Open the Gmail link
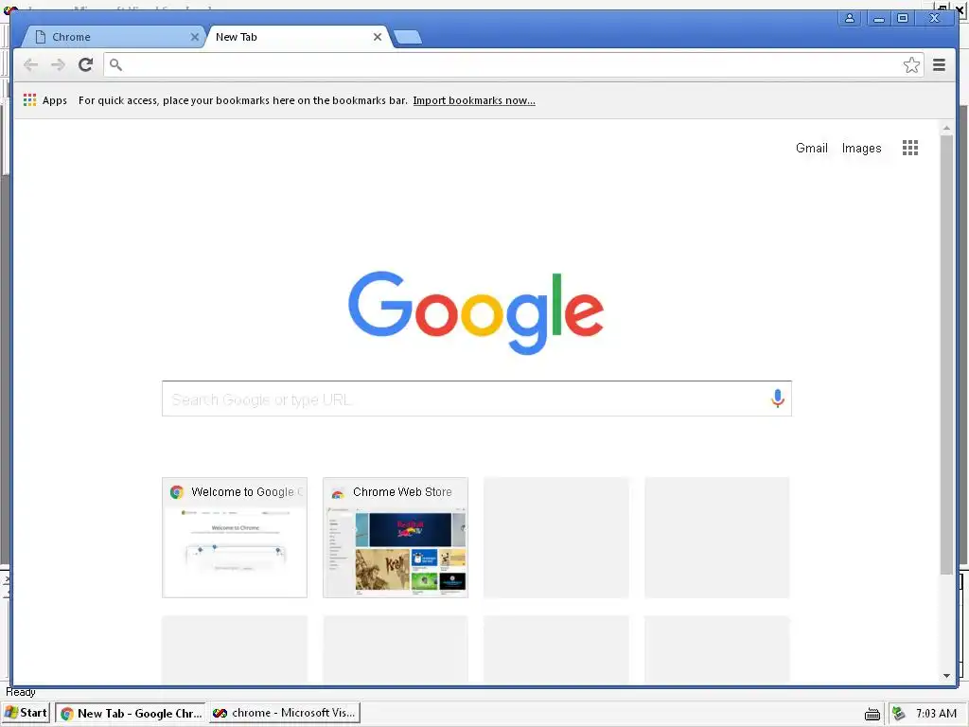 click(x=811, y=149)
